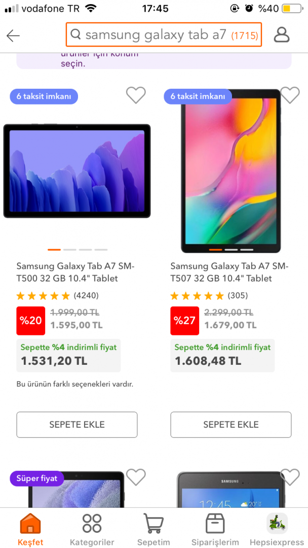View the SM-T507 tablet product image

tap(231, 170)
